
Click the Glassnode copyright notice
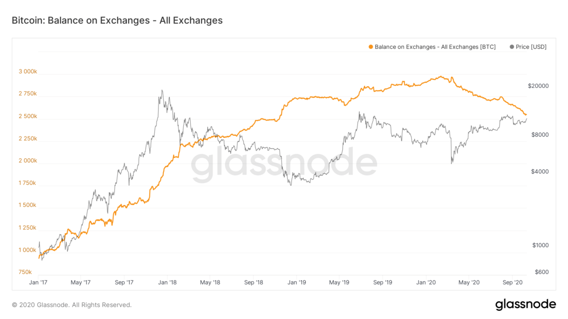point(72,305)
